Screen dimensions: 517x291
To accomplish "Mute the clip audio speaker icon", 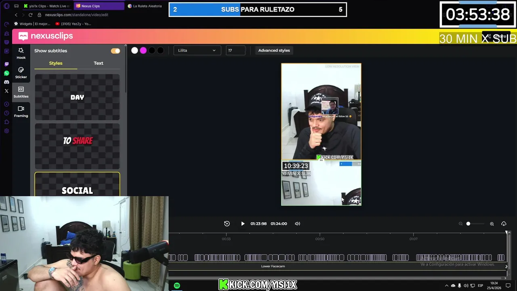I will [x=298, y=224].
